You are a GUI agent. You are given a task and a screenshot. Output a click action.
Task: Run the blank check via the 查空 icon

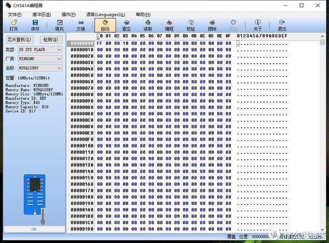(x=127, y=25)
